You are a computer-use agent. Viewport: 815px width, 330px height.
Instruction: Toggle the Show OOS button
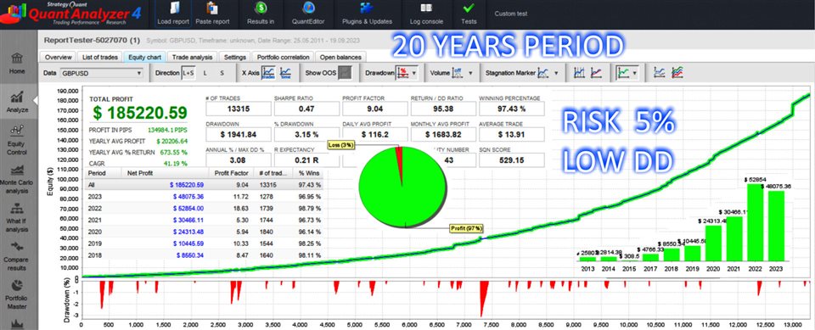tap(345, 73)
